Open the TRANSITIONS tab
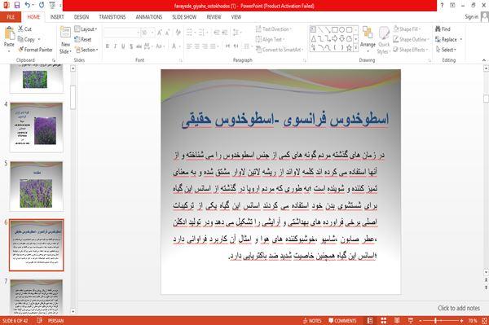This screenshot has height=325, width=489. (112, 17)
